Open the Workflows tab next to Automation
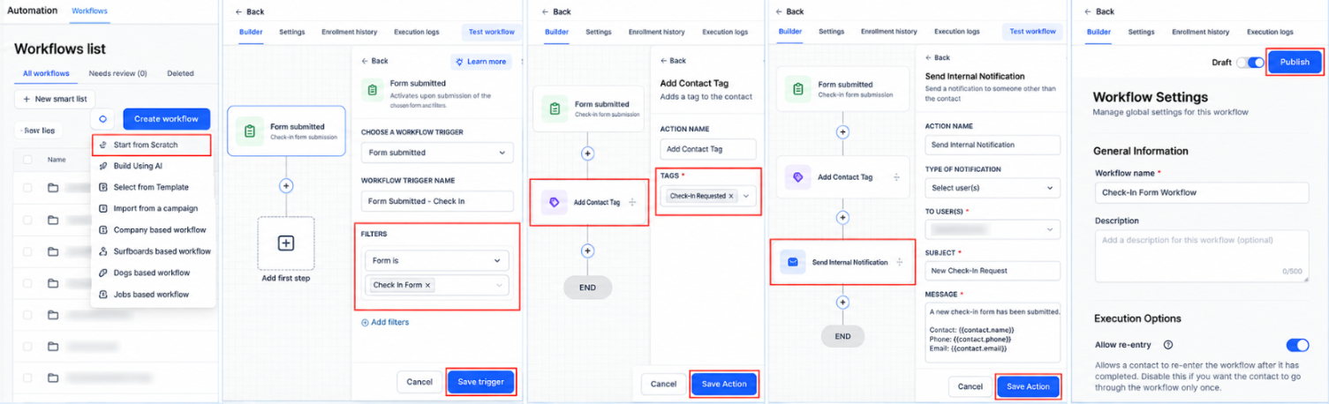This screenshot has height=404, width=1329. tap(89, 11)
